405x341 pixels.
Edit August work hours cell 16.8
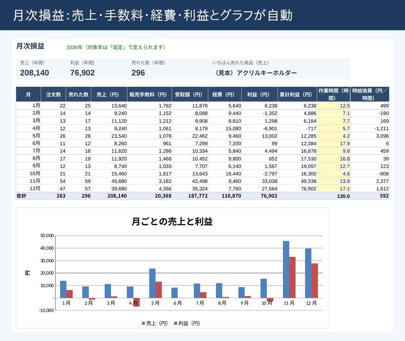[x=333, y=158]
